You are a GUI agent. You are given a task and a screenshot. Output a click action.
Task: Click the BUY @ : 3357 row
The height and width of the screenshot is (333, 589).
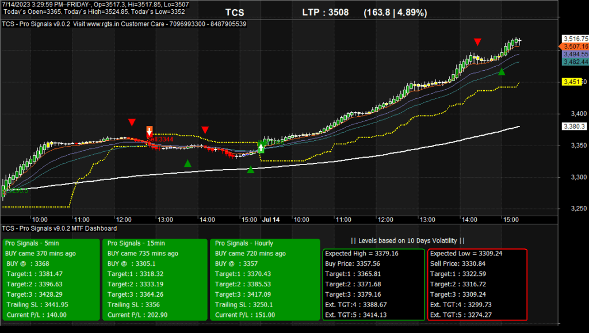click(236, 263)
